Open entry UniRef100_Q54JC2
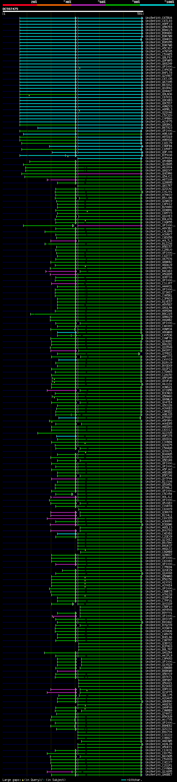 click(158, 177)
